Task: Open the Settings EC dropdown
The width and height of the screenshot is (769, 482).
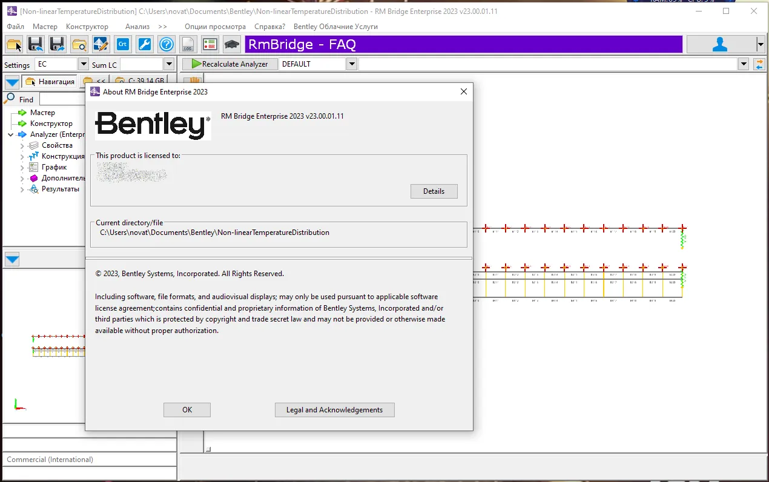Action: point(84,64)
